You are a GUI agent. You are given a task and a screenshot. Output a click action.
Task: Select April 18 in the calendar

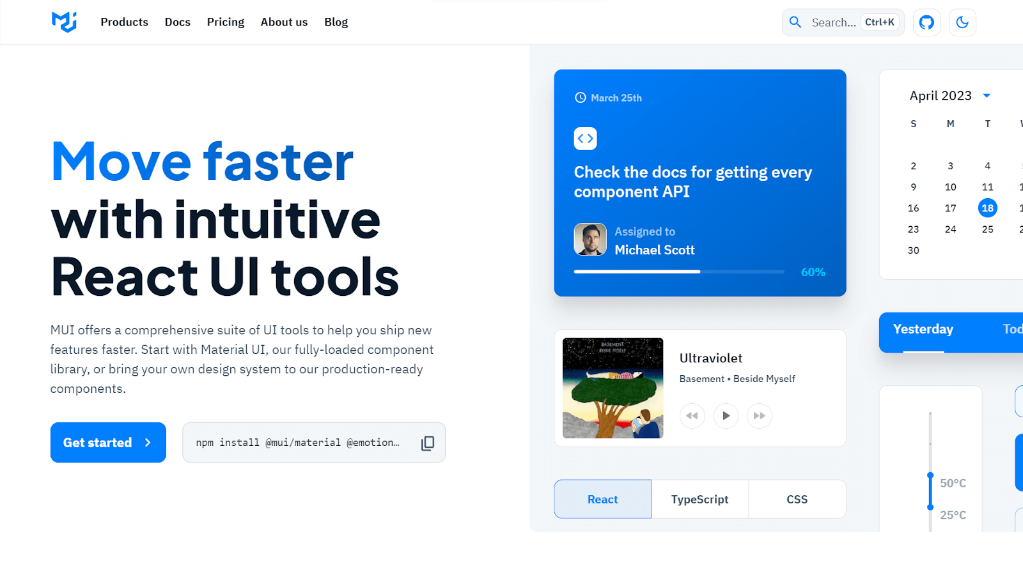[x=988, y=208]
